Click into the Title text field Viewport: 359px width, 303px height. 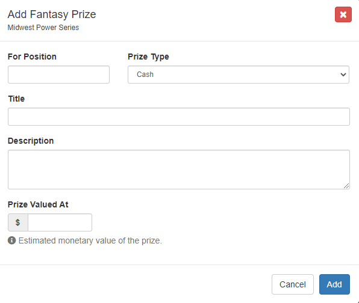(x=179, y=117)
